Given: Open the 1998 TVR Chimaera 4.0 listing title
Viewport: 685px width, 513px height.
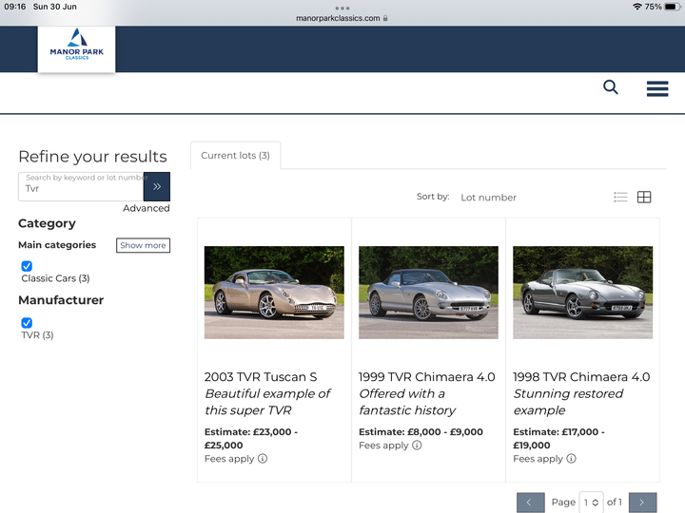Looking at the screenshot, I should (581, 377).
